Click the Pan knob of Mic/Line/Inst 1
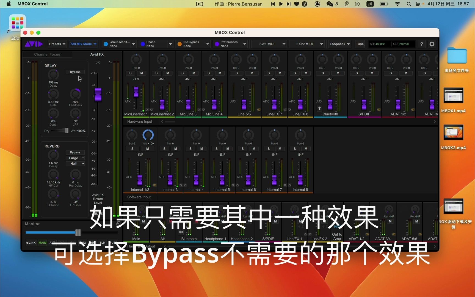The height and width of the screenshot is (297, 475). point(136,59)
